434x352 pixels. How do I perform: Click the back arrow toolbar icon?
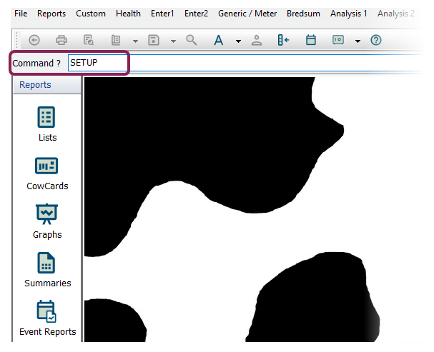click(x=34, y=40)
